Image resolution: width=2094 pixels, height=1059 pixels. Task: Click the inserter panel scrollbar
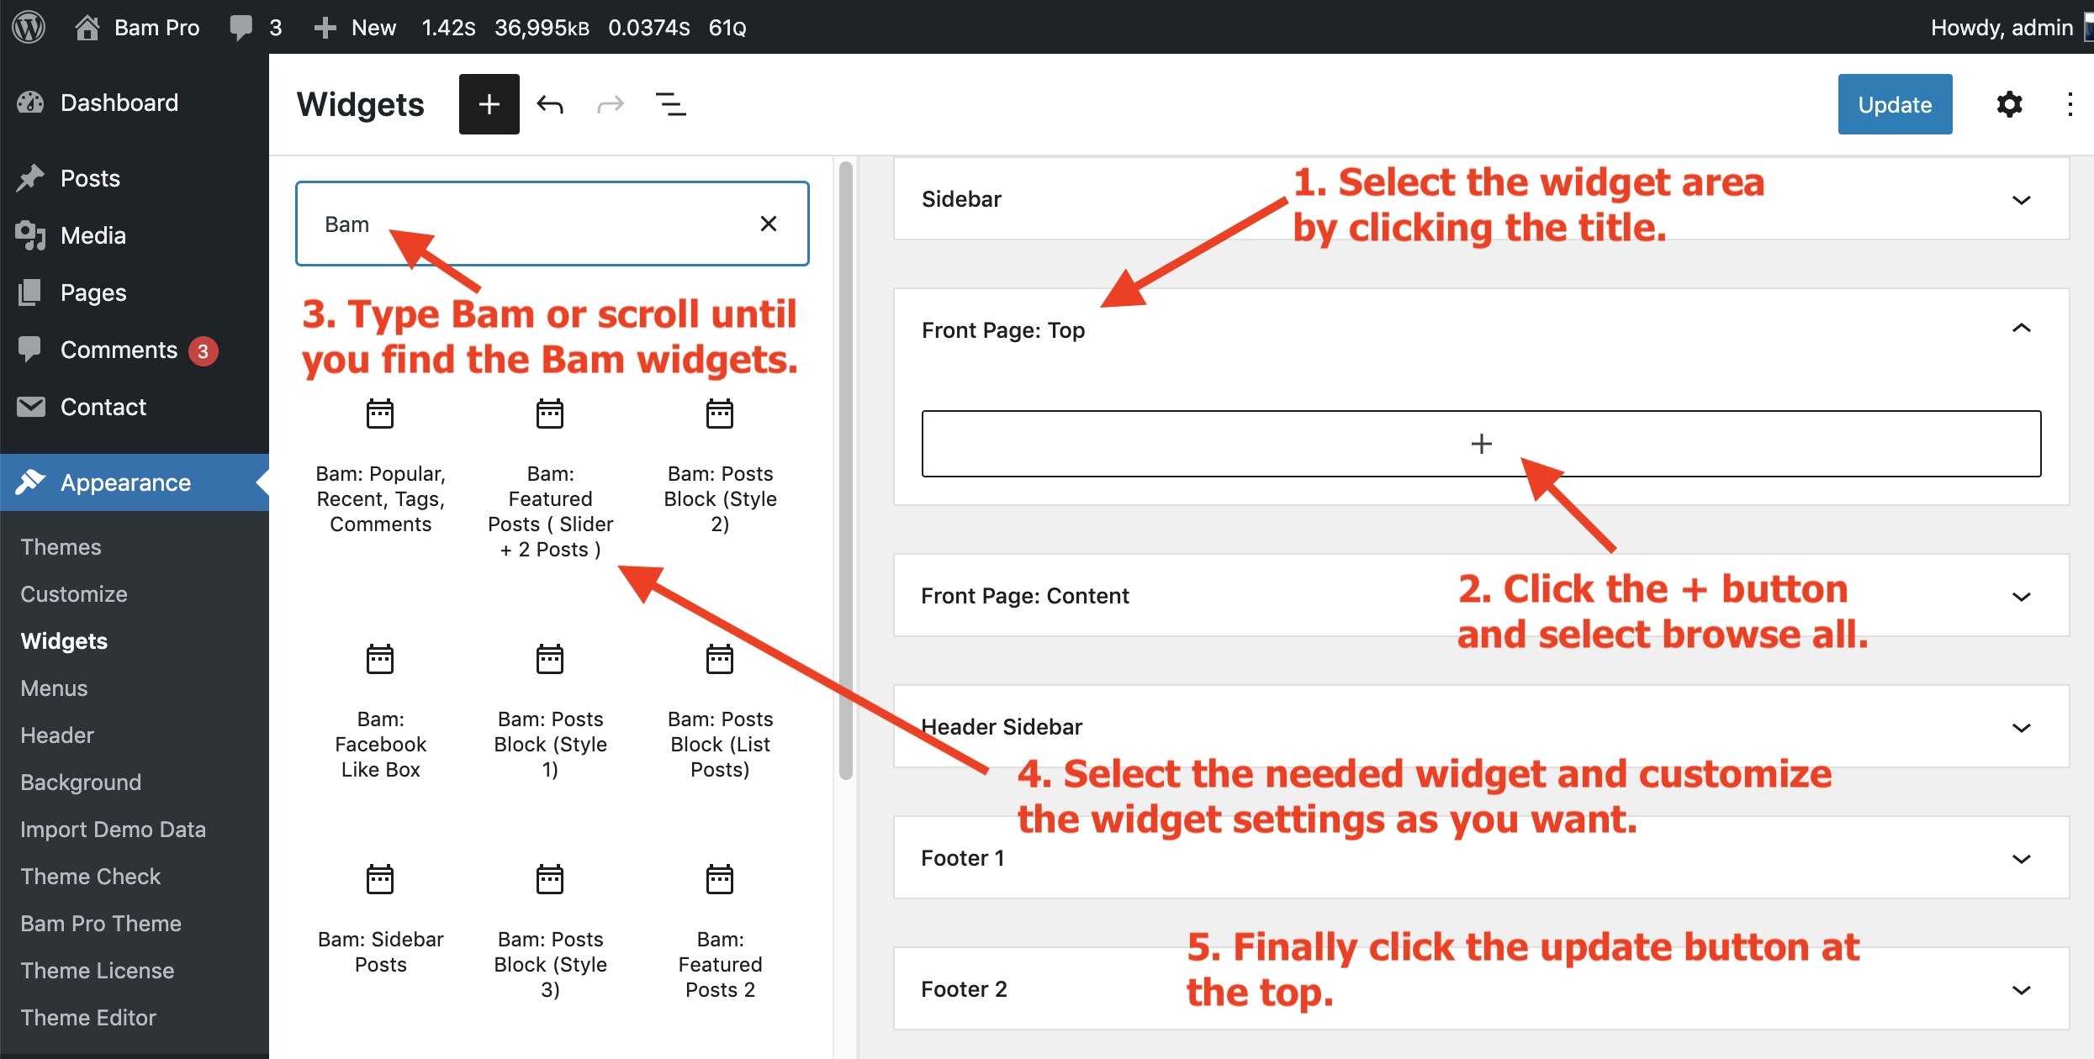(846, 471)
